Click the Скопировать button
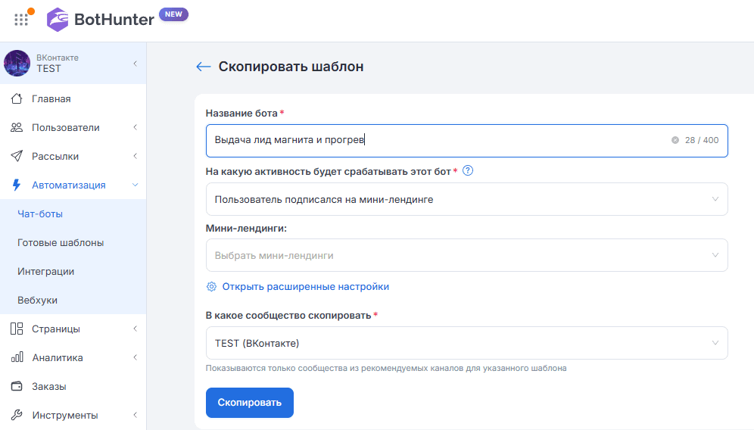This screenshot has height=430, width=754. point(250,403)
